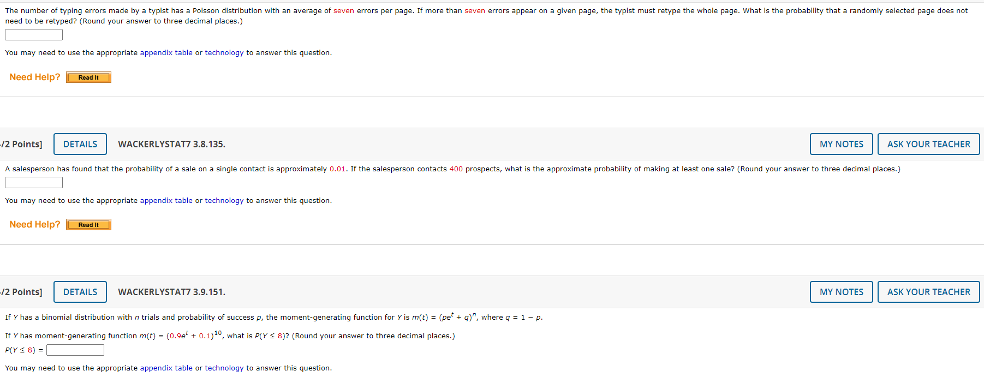
Task: Click Read It under the salesperson question
Action: coord(88,224)
